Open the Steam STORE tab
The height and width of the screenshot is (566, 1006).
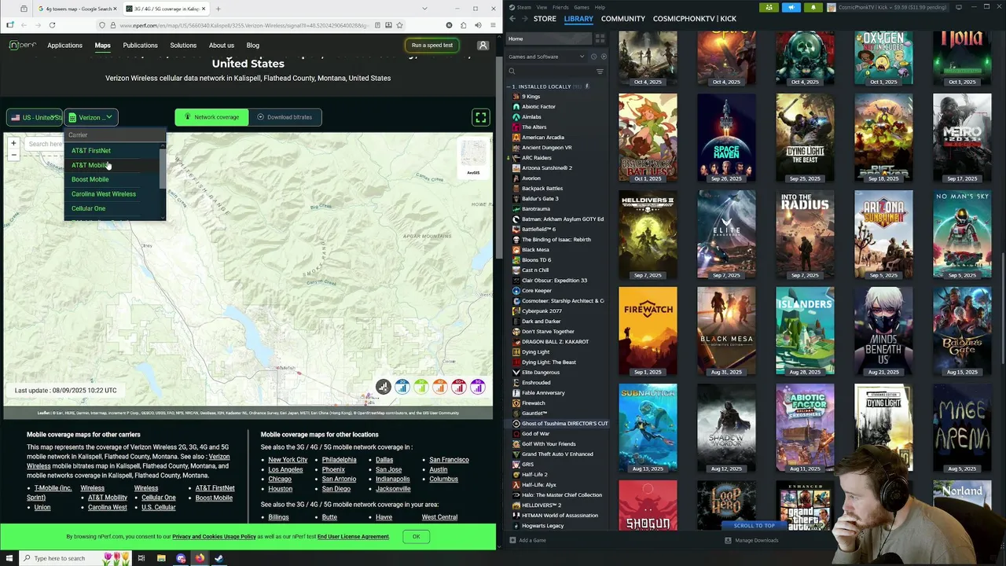tap(545, 18)
